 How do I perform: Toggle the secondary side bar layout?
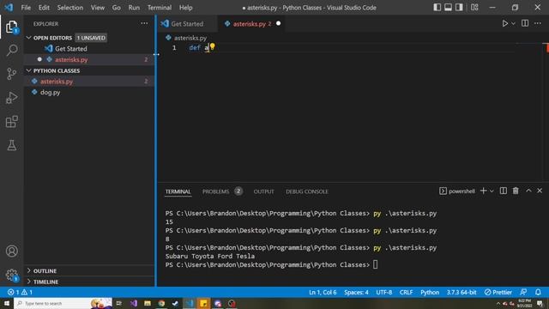pyautogui.click(x=459, y=8)
